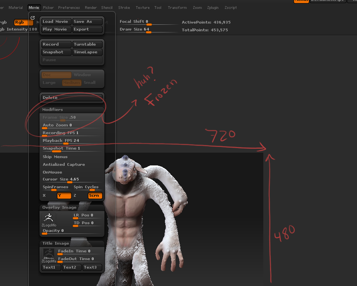Click the overlay Opacity slider

72,231
